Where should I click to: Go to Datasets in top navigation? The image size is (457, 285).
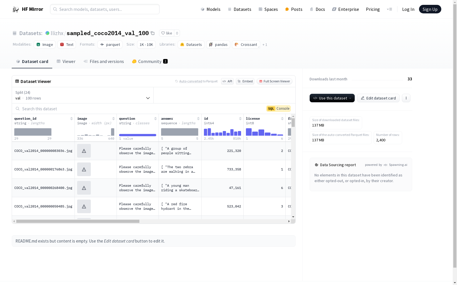coord(239,9)
